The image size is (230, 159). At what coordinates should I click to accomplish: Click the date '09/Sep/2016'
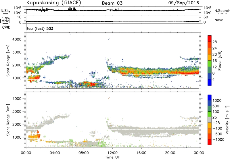click(183, 3)
